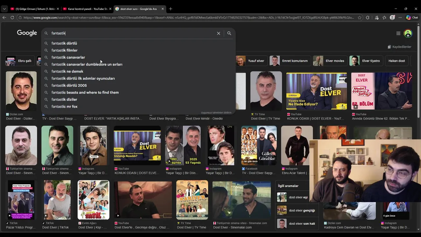This screenshot has height=237, width=421.
Task: Open 1990 vs 2025 Yaşar Taşçı Instagram thumbnail
Action: point(183,145)
